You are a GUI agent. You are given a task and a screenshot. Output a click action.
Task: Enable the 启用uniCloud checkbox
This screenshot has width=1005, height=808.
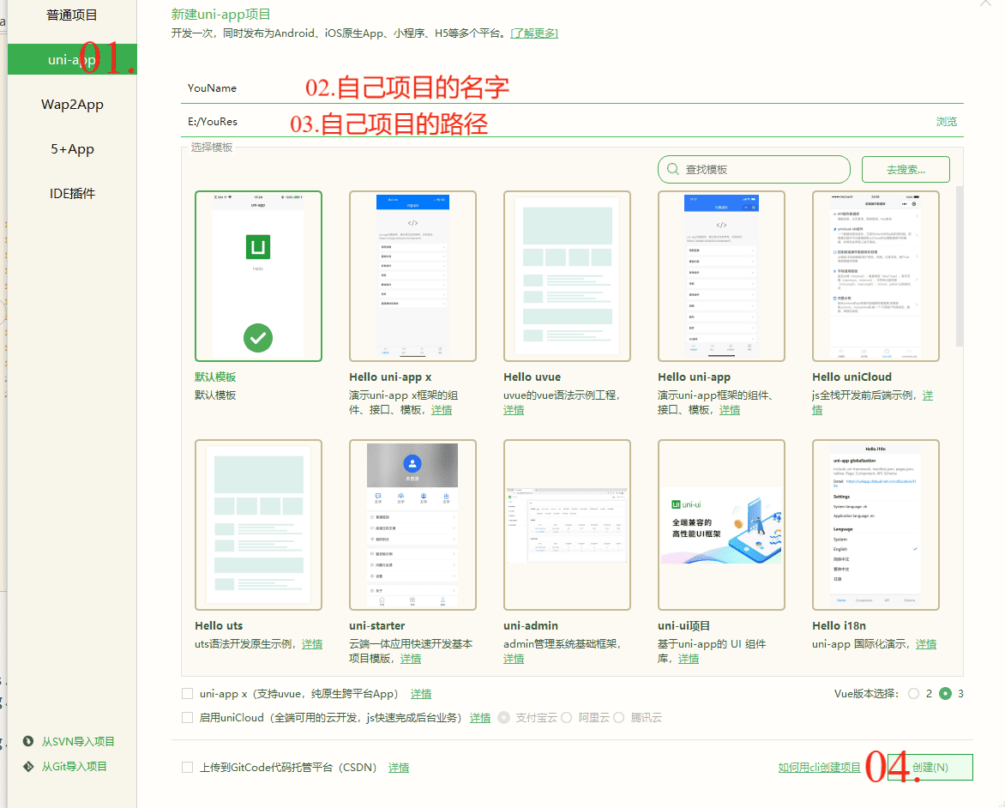[x=187, y=717]
